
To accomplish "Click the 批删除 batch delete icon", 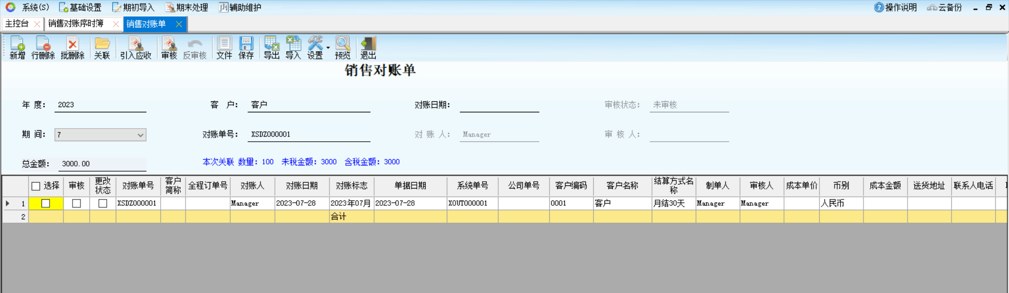I will [x=73, y=47].
